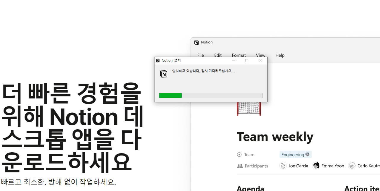
Task: Click the '설치하고 있습니다. 잠시 기다려주십시오...' message
Action: point(203,71)
